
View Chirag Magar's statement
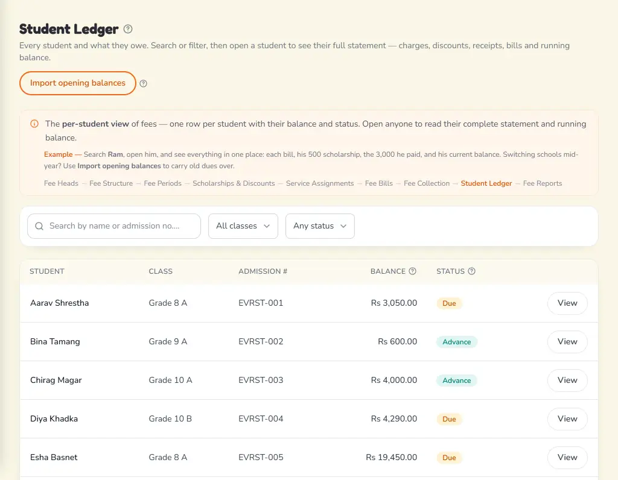click(x=567, y=381)
